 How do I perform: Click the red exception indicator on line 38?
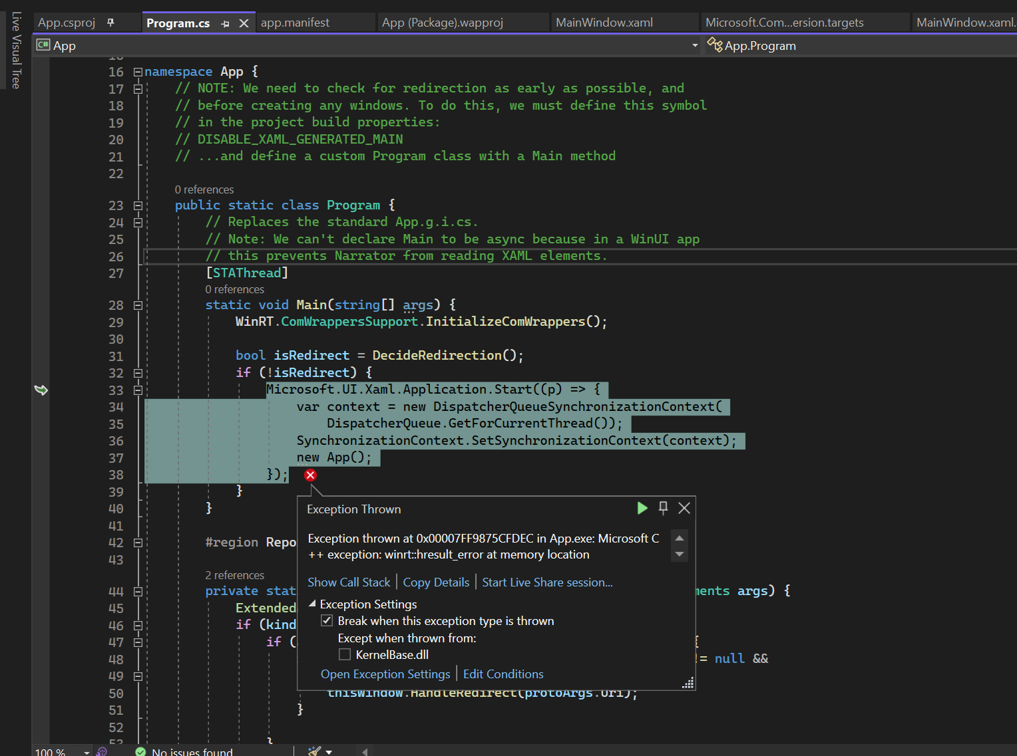310,475
